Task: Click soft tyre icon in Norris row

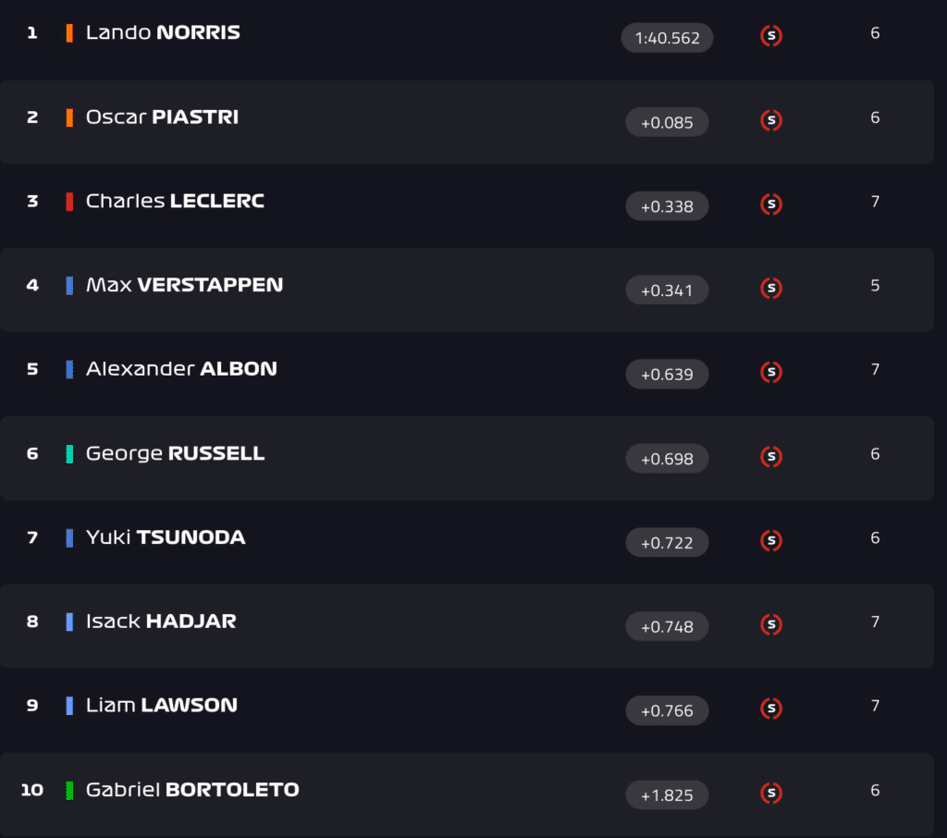Action: [770, 36]
